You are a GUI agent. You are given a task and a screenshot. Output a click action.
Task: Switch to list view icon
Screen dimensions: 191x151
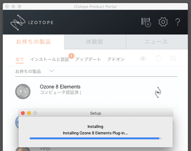173,58
